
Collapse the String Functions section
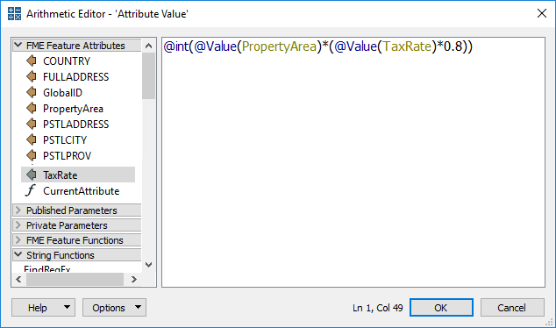click(x=18, y=255)
